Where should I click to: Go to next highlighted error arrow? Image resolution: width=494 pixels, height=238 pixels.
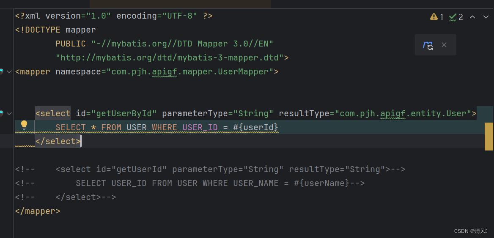pyautogui.click(x=486, y=16)
